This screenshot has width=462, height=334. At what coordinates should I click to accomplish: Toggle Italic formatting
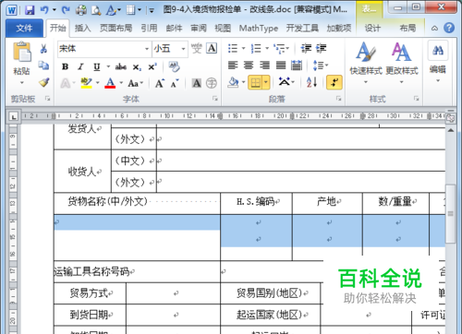coord(80,66)
